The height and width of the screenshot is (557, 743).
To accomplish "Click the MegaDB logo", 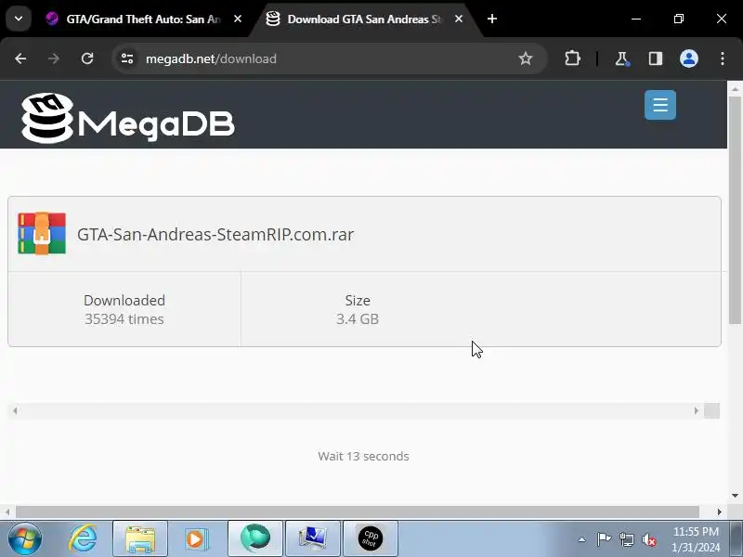I will 128,118.
